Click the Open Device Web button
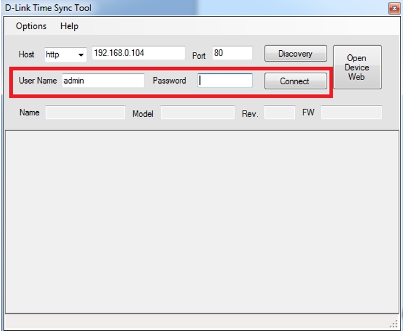403x331 pixels. [357, 67]
